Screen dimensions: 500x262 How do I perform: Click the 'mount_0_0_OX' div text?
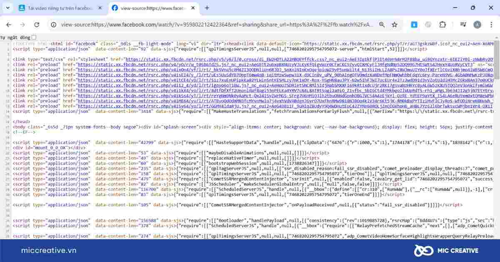51,148
